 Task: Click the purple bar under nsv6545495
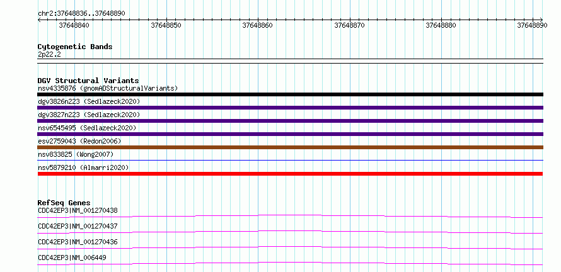click(290, 134)
